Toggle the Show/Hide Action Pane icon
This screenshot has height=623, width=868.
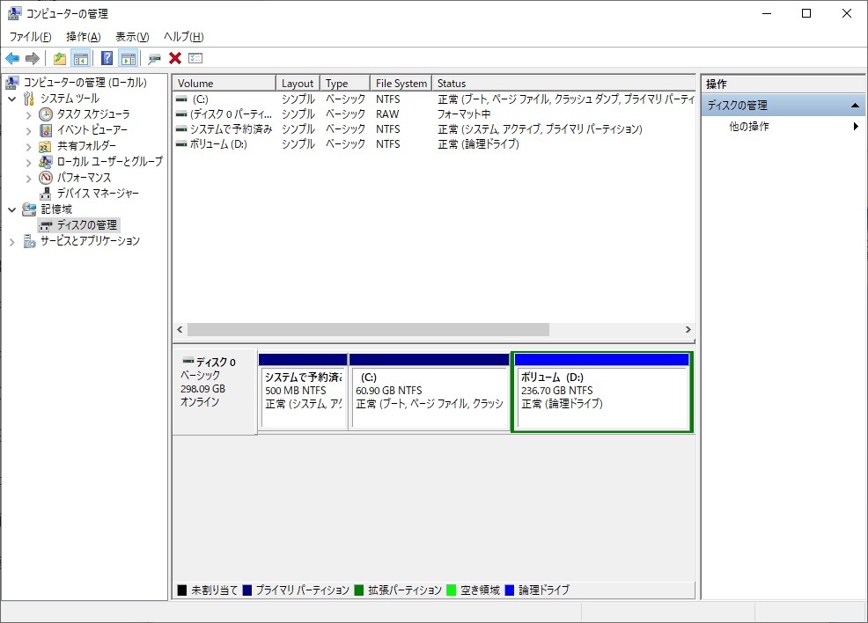[129, 58]
